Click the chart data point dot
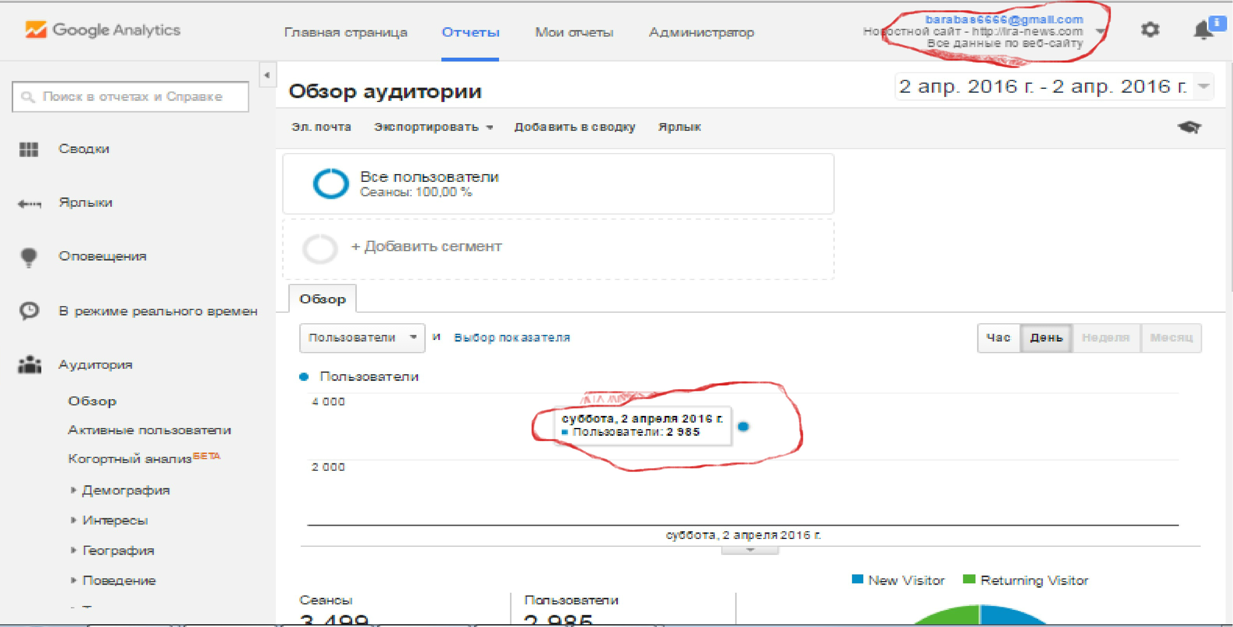1233x627 pixels. [743, 426]
